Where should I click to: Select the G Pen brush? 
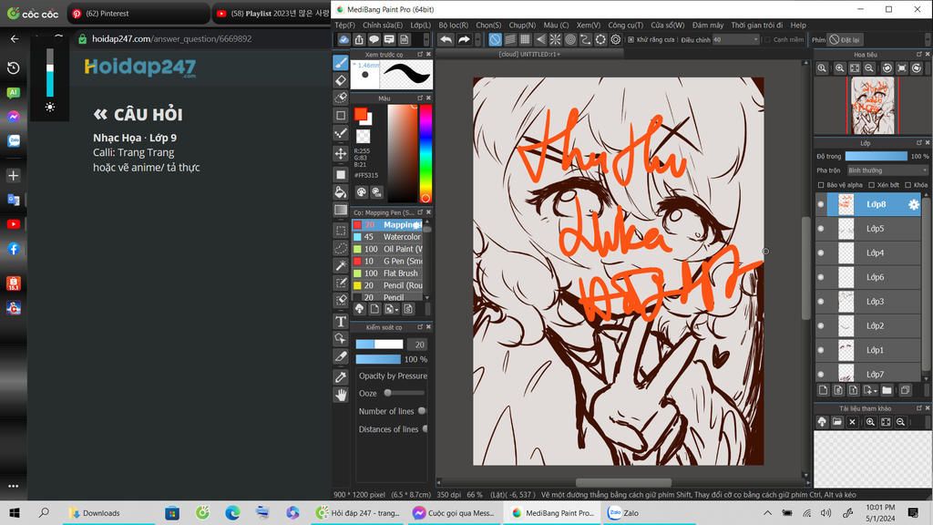[x=387, y=262]
